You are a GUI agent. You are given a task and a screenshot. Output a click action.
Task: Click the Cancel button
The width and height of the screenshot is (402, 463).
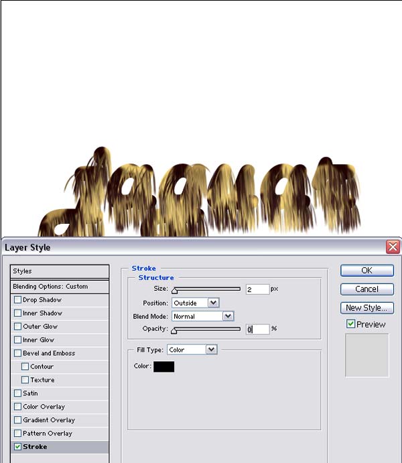(367, 289)
